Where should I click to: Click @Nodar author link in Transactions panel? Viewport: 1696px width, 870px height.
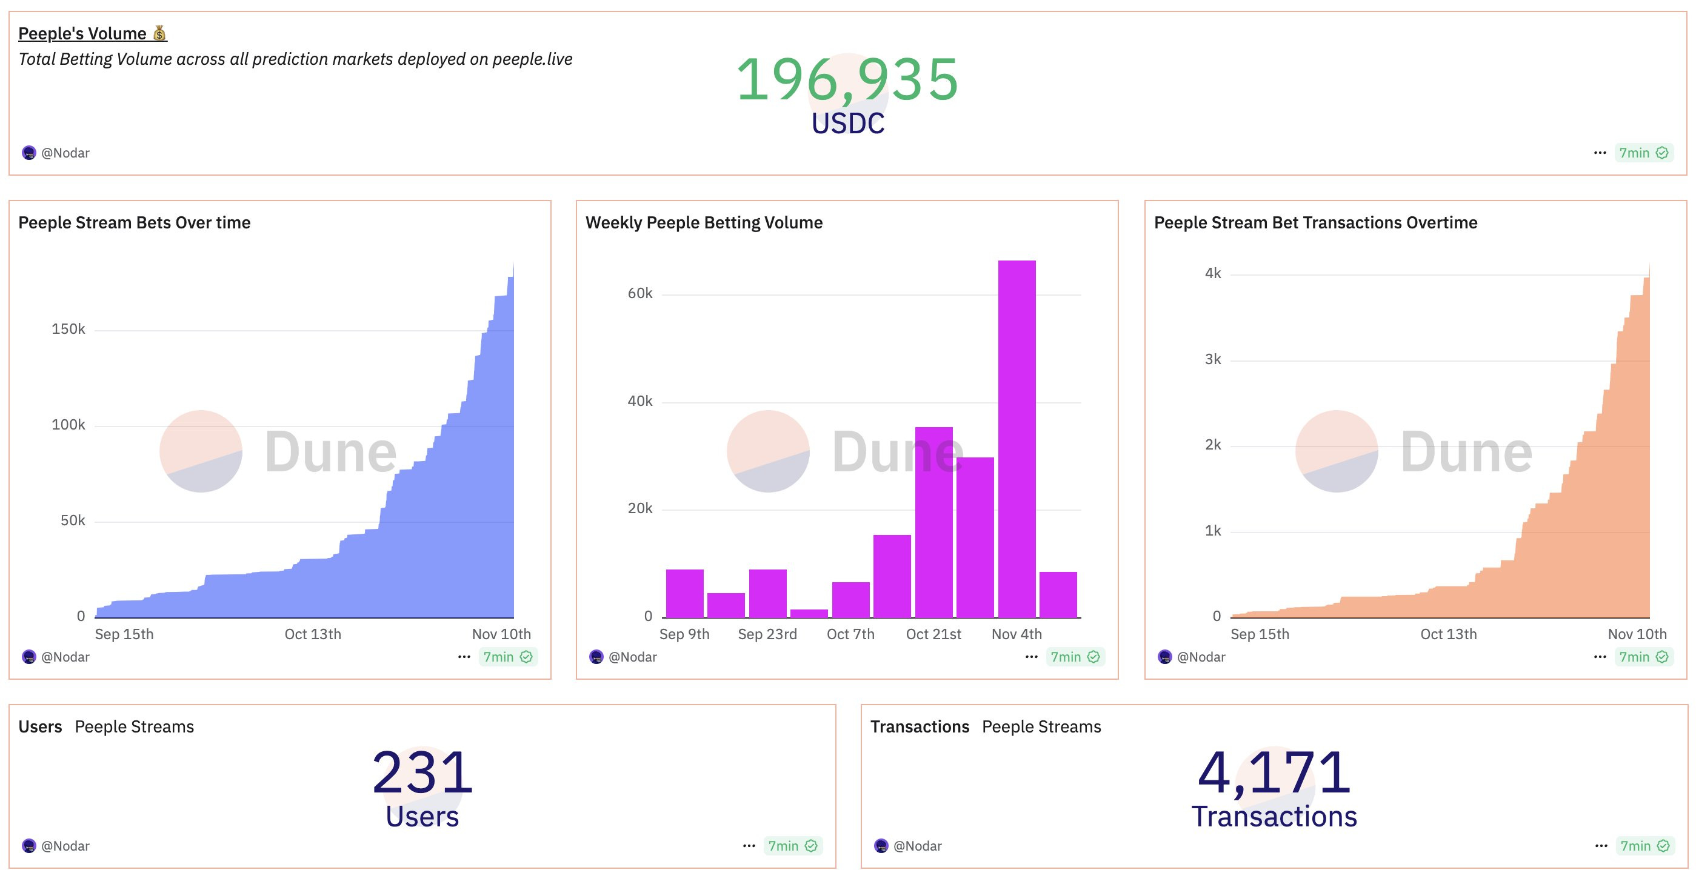[x=917, y=846]
